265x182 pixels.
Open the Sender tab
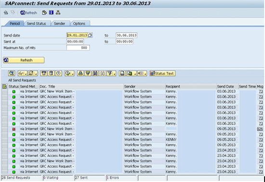[59, 24]
